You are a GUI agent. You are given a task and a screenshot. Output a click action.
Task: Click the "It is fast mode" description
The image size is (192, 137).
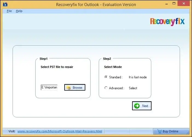click(x=138, y=77)
